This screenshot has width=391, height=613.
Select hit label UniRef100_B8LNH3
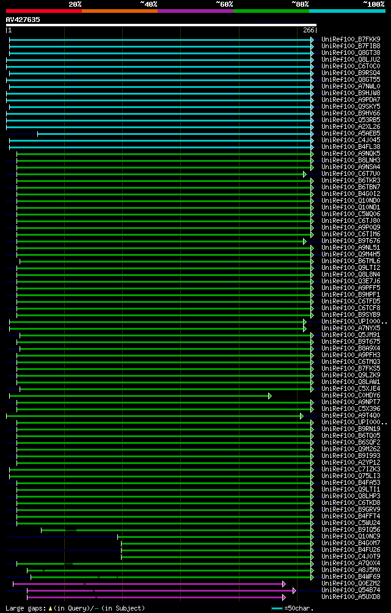pos(351,161)
